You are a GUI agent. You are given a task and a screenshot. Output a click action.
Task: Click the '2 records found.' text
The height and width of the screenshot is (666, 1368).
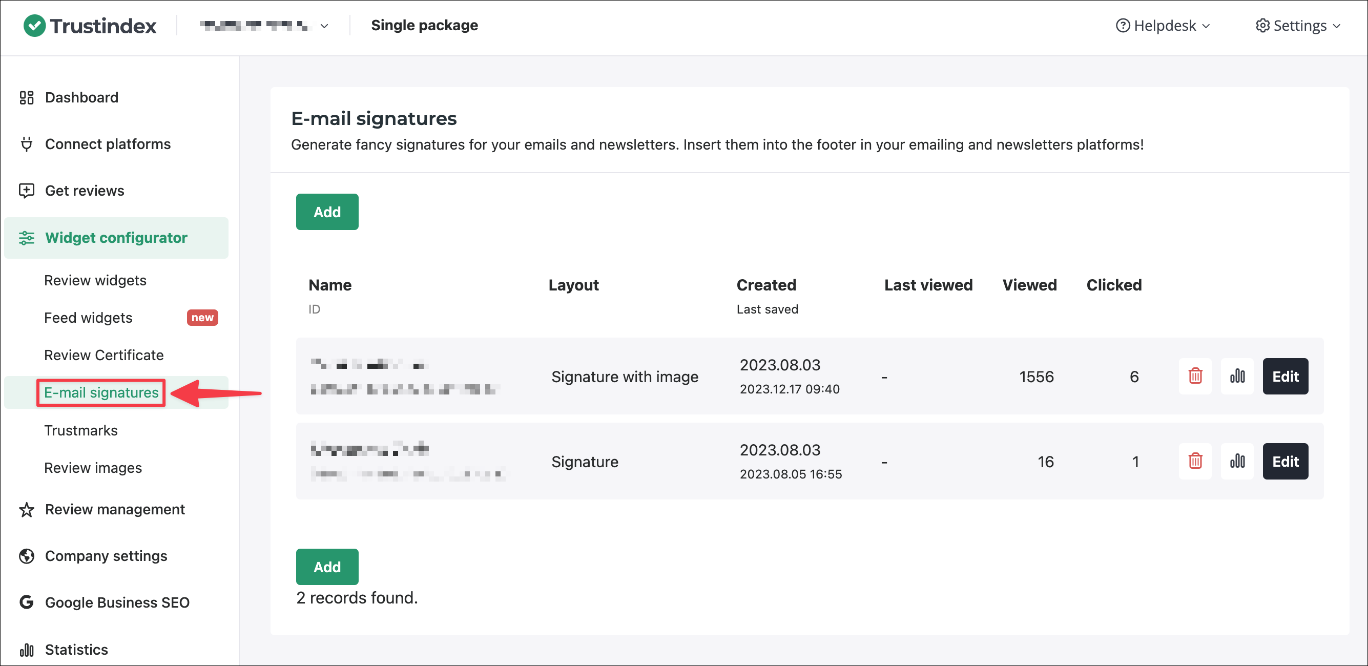pyautogui.click(x=357, y=598)
